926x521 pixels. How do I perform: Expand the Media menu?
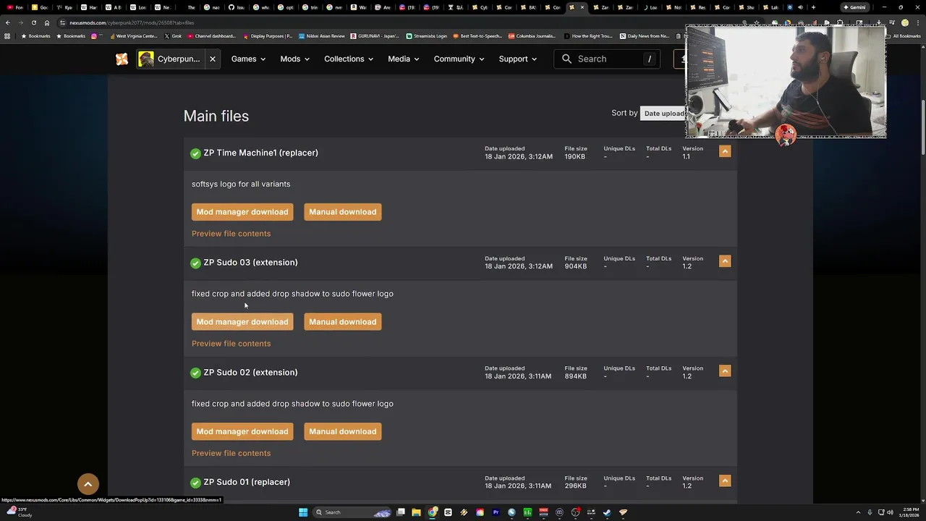tap(404, 59)
